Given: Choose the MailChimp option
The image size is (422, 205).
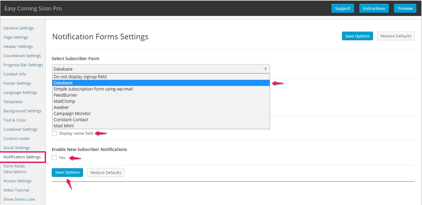Looking at the screenshot, I should pos(161,101).
